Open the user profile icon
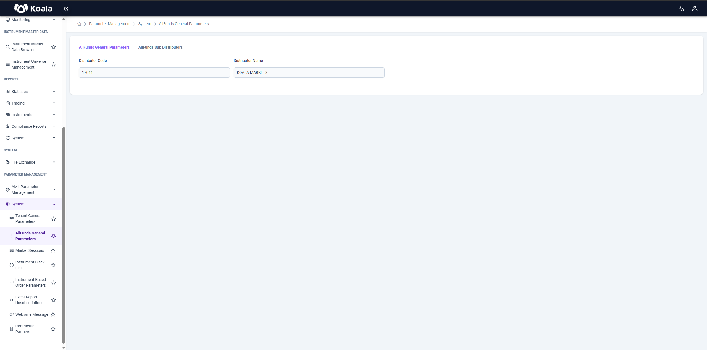The width and height of the screenshot is (707, 350). [x=695, y=9]
